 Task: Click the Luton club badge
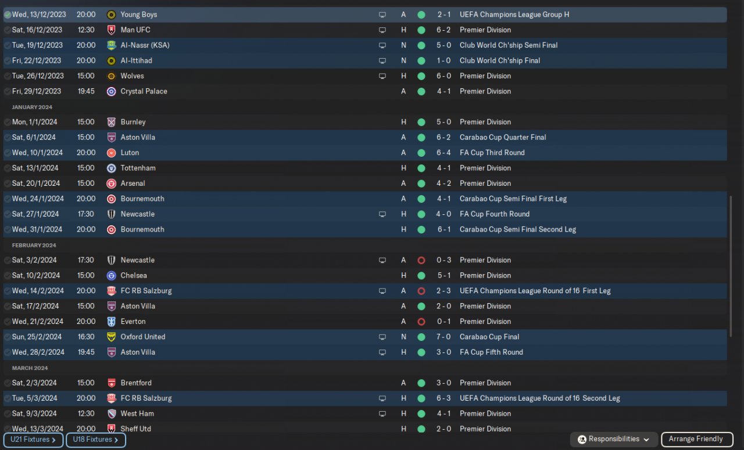tap(112, 153)
